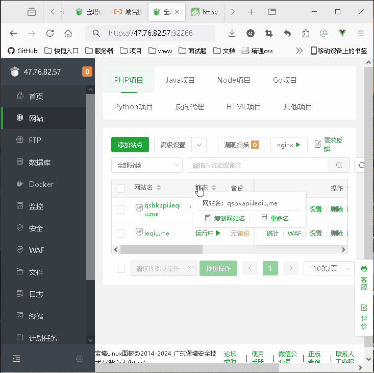Open the 请选择批量操作 dropdown
This screenshot has height=373, width=374.
(x=164, y=268)
